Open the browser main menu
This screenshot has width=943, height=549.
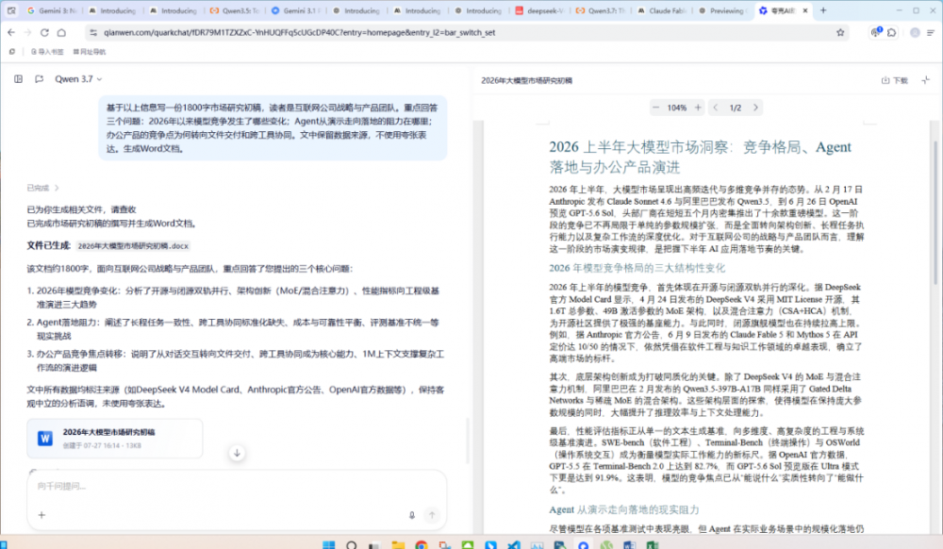tap(931, 32)
